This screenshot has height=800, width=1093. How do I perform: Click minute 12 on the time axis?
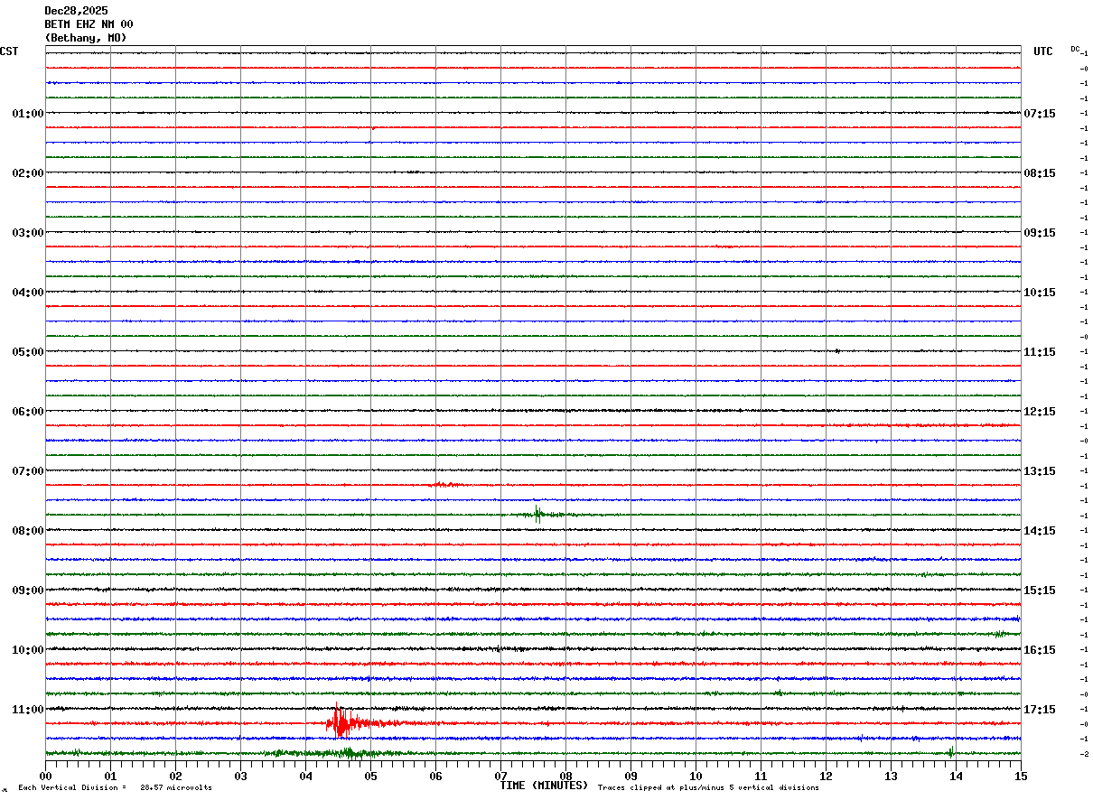pyautogui.click(x=826, y=776)
